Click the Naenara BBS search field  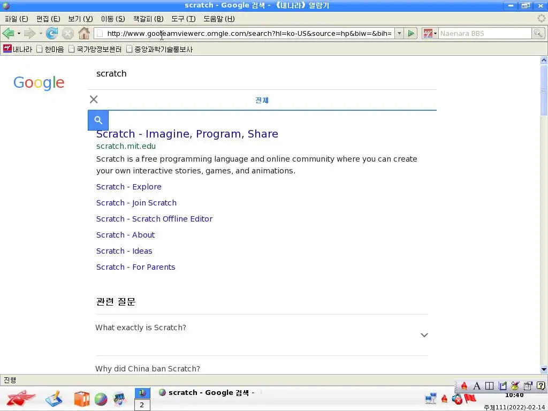click(485, 34)
